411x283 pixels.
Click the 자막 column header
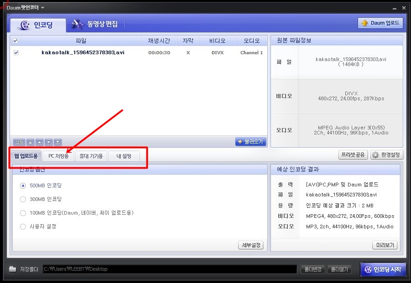click(x=188, y=41)
